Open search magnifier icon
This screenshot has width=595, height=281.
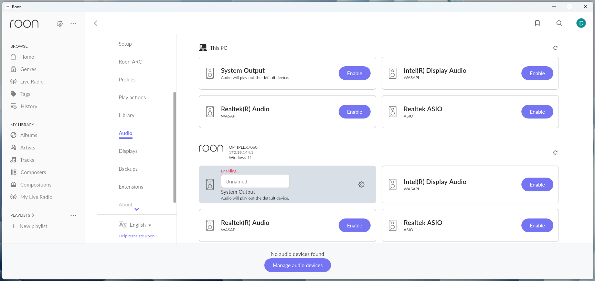pos(559,23)
